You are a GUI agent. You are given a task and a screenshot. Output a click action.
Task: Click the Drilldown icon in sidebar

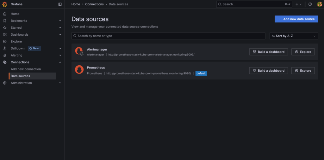[5, 49]
